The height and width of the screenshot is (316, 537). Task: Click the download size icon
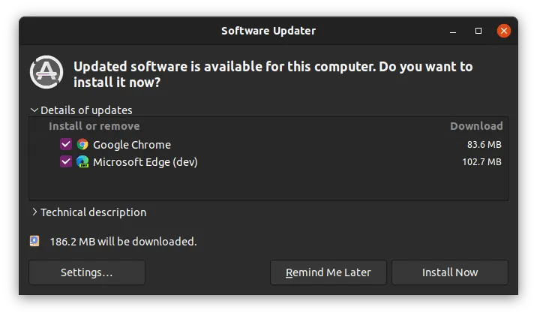click(x=34, y=242)
